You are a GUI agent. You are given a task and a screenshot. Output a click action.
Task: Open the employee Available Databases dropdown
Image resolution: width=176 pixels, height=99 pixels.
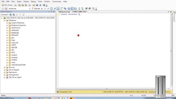coord(29,9)
